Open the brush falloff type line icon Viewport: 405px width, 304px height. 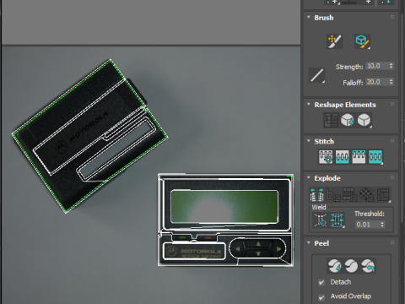(317, 75)
